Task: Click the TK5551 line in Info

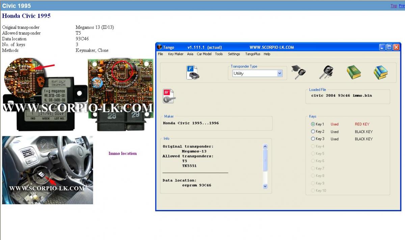Action: (x=189, y=166)
